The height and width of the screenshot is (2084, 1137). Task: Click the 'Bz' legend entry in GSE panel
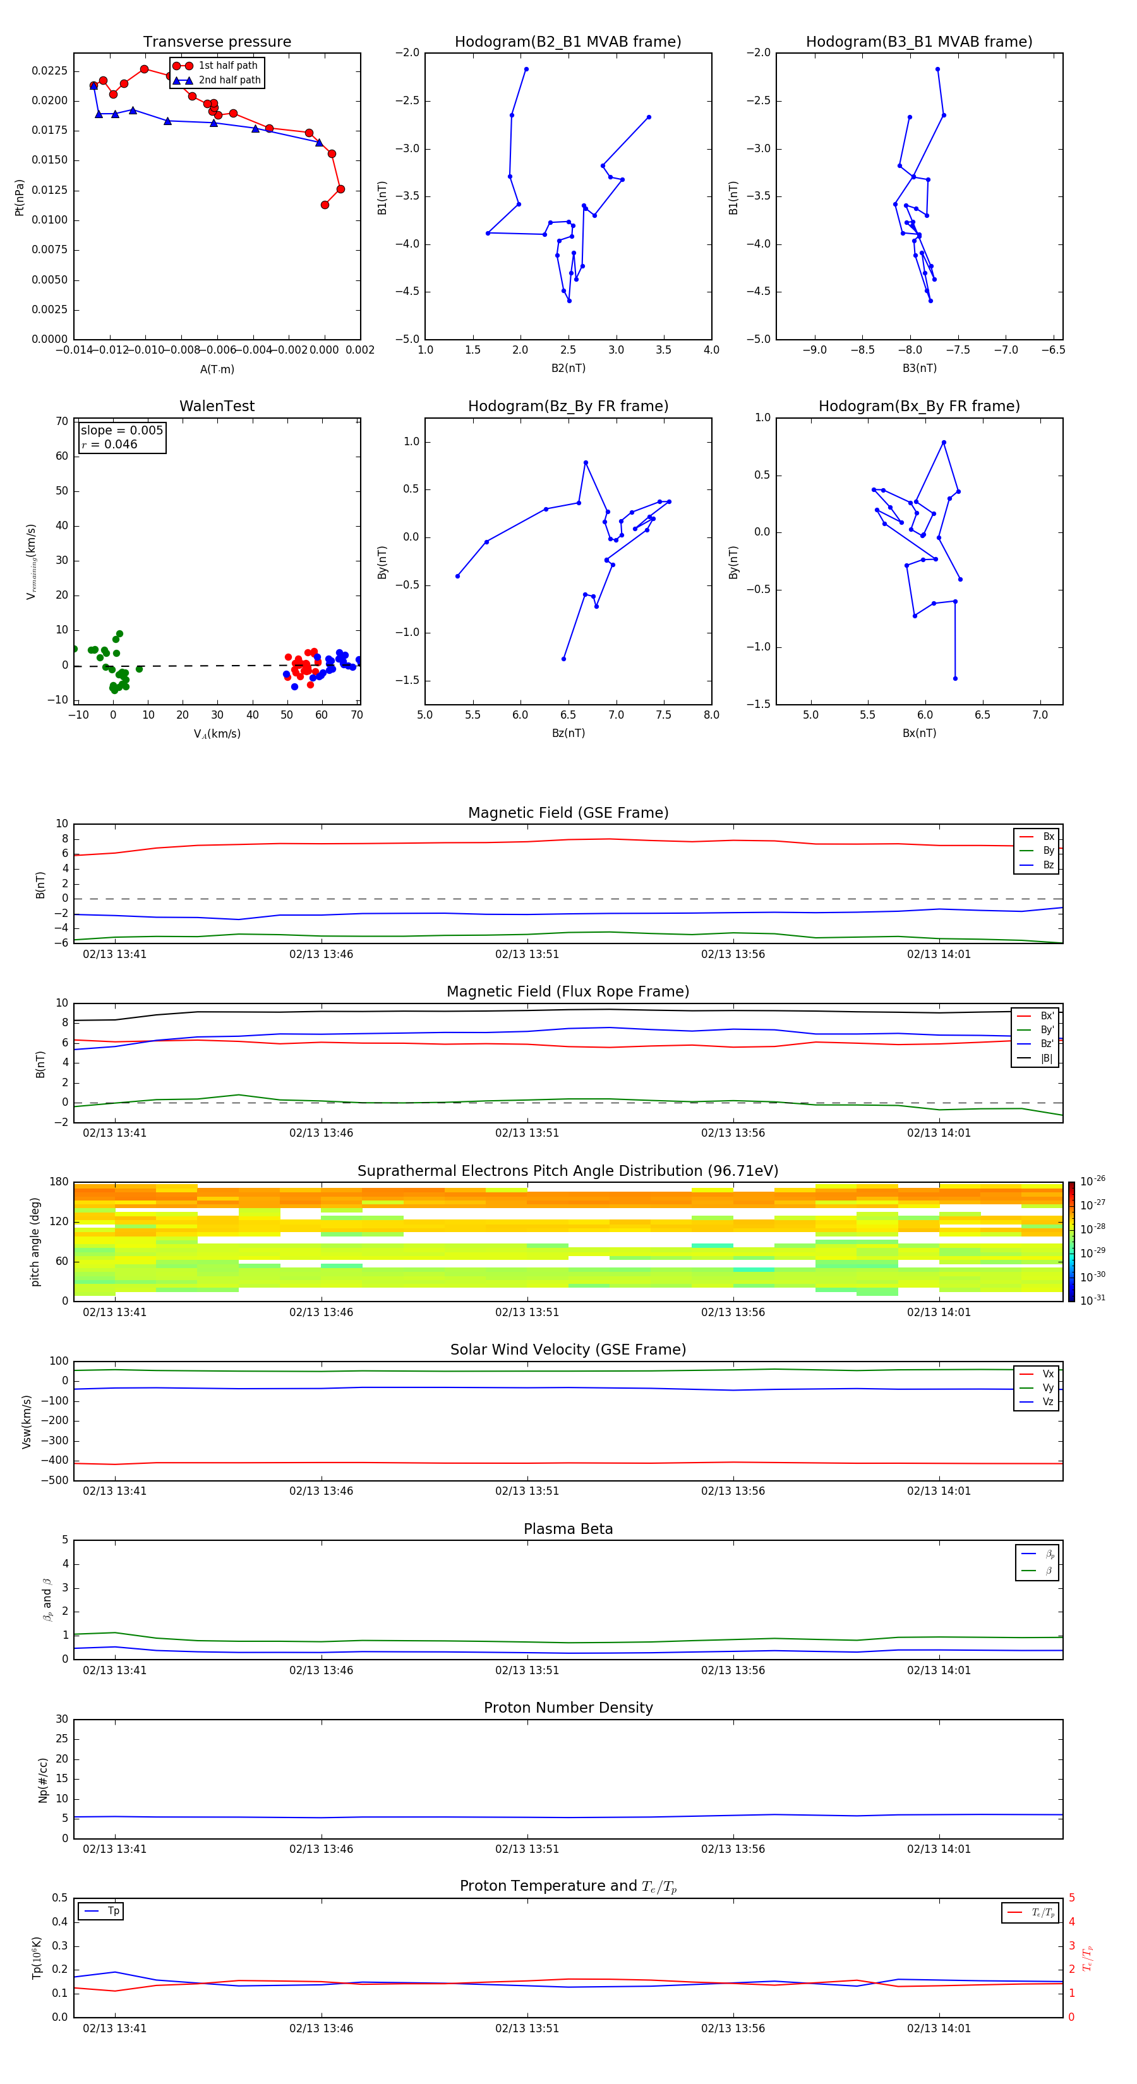pyautogui.click(x=1037, y=865)
